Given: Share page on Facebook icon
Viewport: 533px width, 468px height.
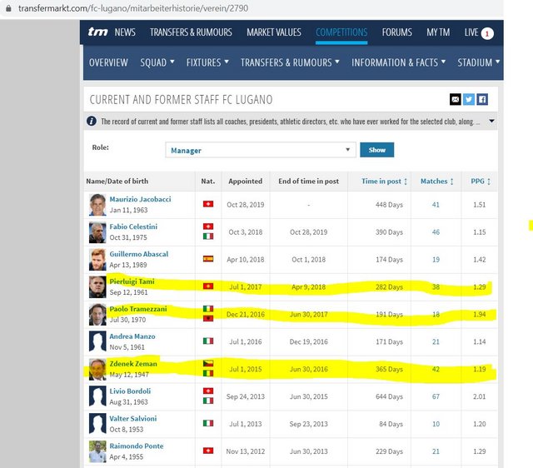Looking at the screenshot, I should pos(482,100).
